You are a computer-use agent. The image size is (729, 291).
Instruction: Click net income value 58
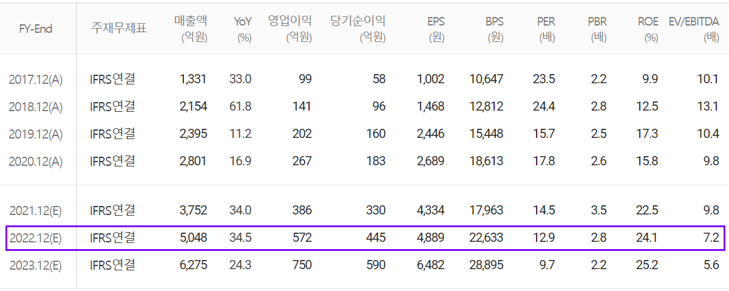[x=379, y=79]
